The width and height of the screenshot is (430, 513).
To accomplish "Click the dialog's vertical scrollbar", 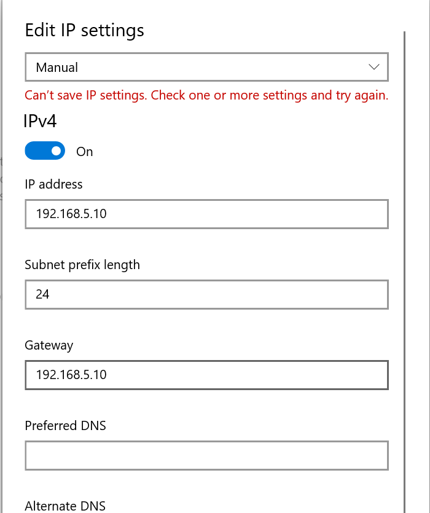I will [x=405, y=272].
